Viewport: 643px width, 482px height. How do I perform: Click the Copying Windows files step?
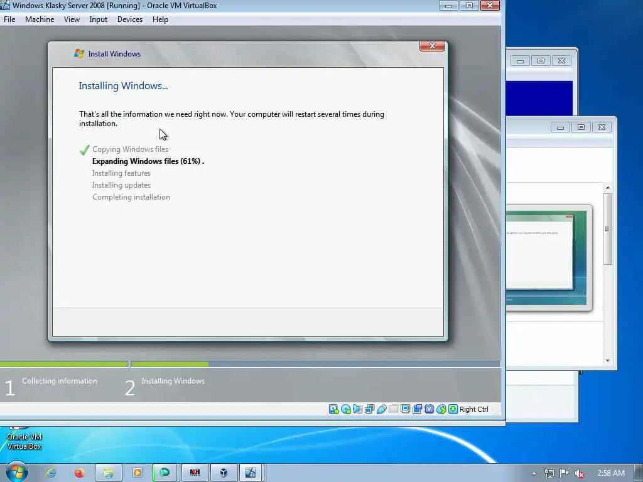[130, 149]
